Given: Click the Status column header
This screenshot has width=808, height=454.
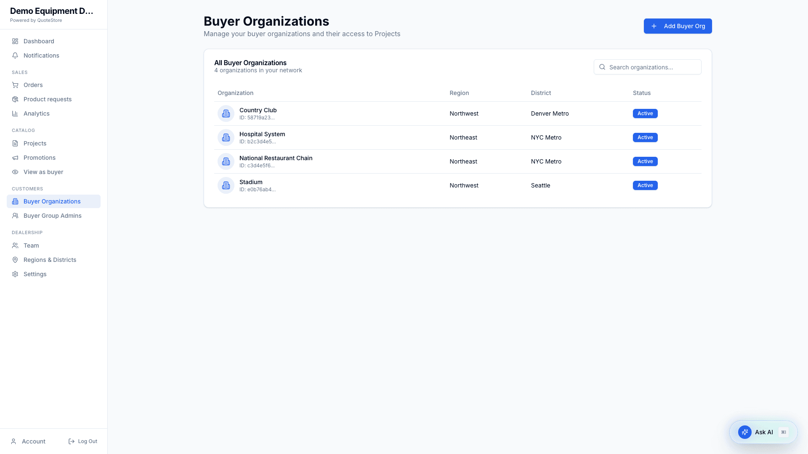Looking at the screenshot, I should click(642, 93).
